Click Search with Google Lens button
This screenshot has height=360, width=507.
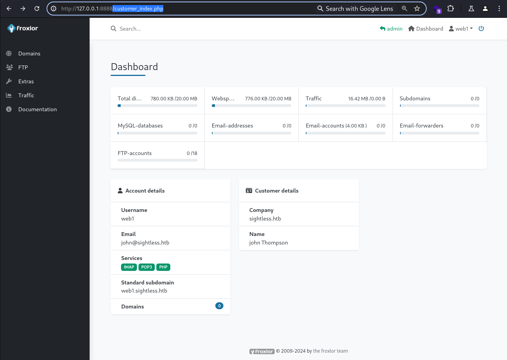click(x=355, y=9)
